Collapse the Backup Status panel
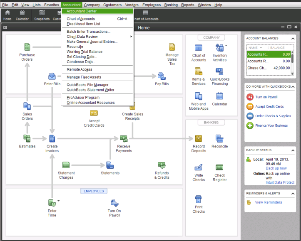The image size is (301, 241). (x=293, y=150)
